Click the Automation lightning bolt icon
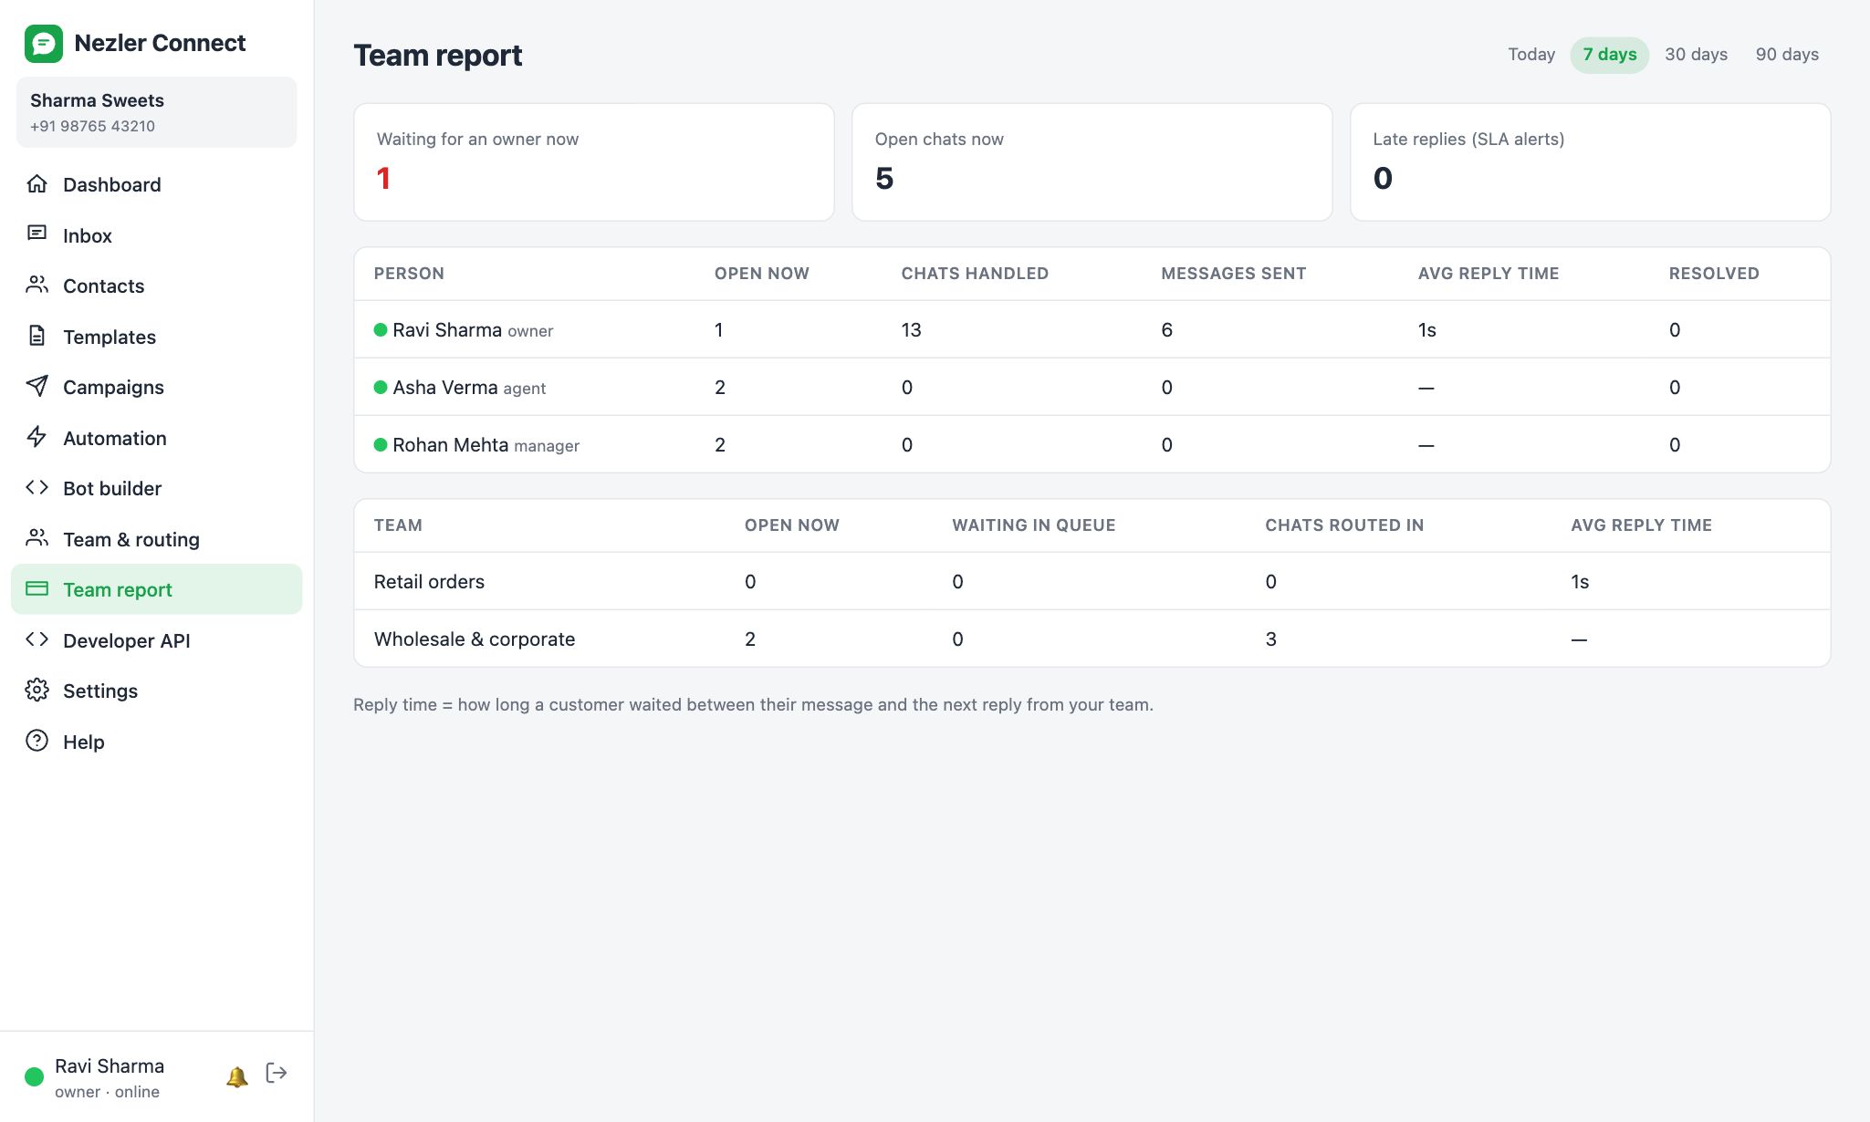1870x1122 pixels. pos(37,437)
